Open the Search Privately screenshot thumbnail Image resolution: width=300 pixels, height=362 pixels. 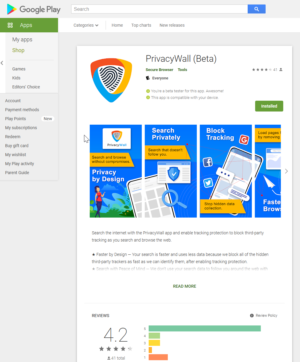coord(171,171)
